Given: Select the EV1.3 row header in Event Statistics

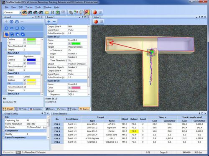Looking at the screenshot, I should [57, 131].
